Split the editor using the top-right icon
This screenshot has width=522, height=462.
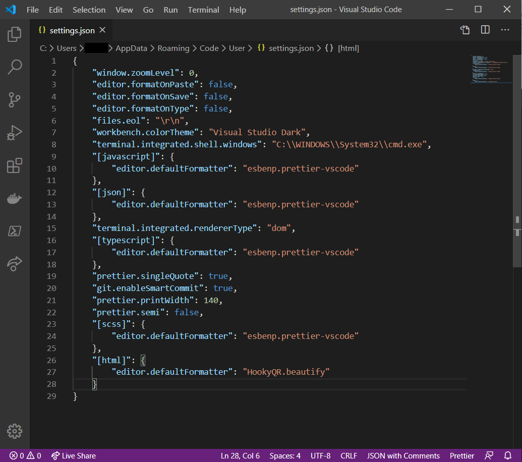(x=485, y=30)
